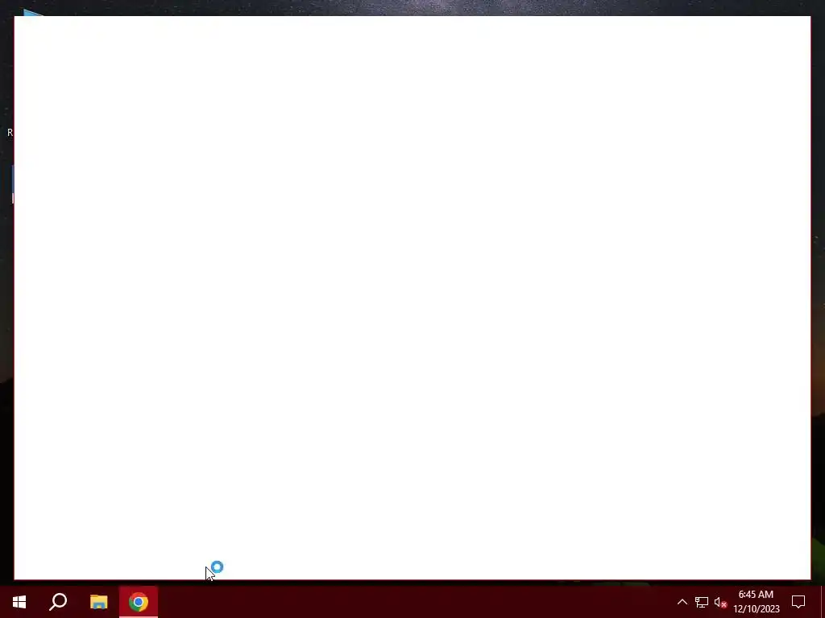
Task: Open the Action Center notifications icon
Action: 798,602
